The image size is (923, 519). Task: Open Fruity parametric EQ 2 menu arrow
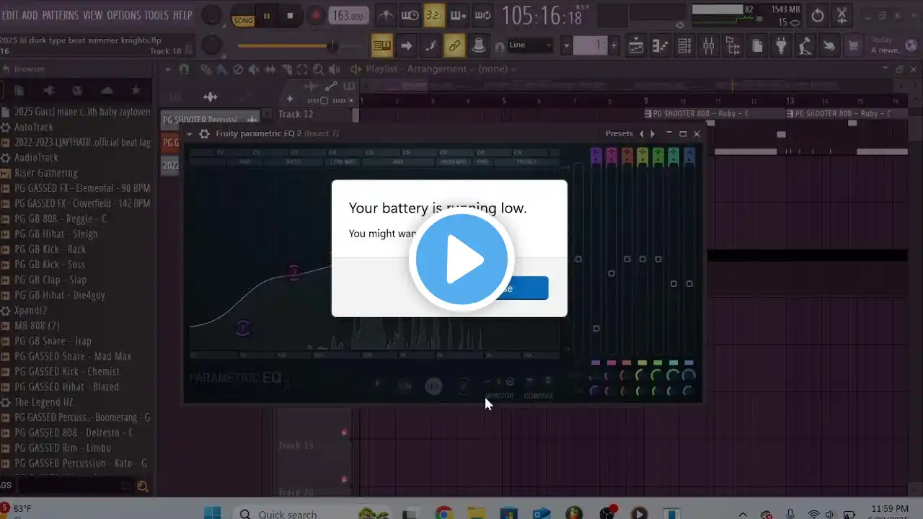pyautogui.click(x=190, y=134)
